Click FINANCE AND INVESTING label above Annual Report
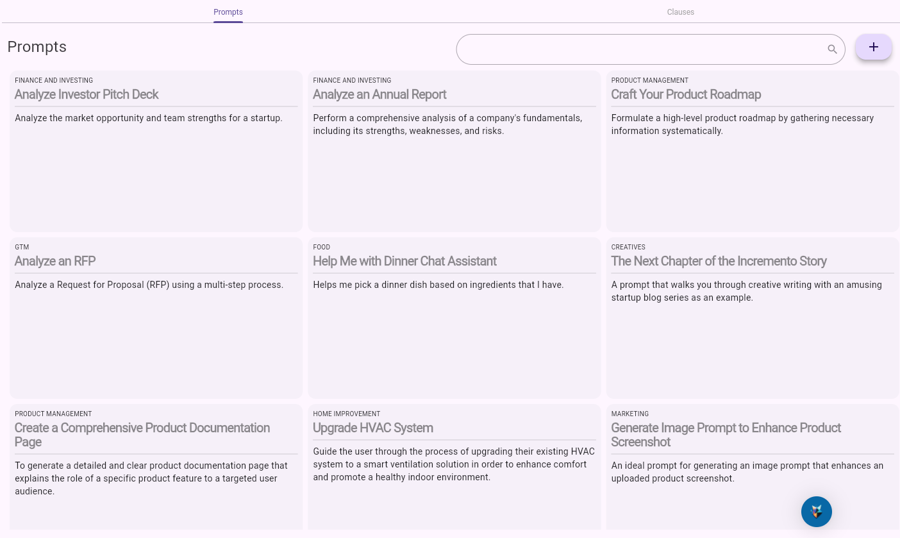Screen dimensions: 900x538 click(x=352, y=80)
